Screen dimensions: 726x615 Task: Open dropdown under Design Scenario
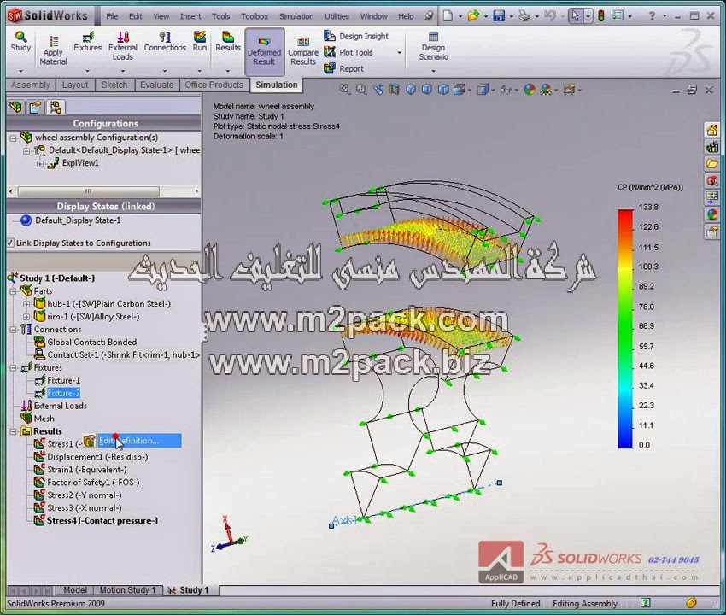click(x=433, y=71)
